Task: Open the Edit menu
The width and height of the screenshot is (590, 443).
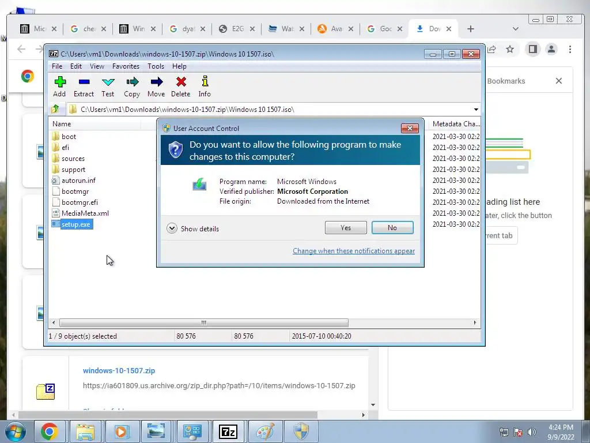Action: 76,66
